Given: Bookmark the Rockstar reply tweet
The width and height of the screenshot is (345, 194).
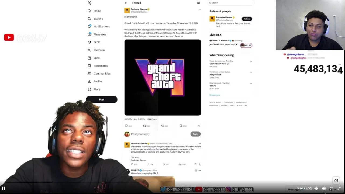Looking at the screenshot, I should [195, 164].
